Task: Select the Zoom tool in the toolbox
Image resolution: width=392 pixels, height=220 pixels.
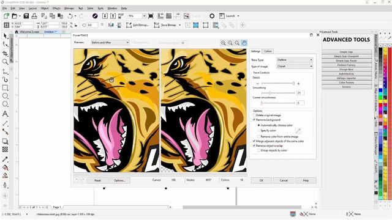Action: coord(5,62)
